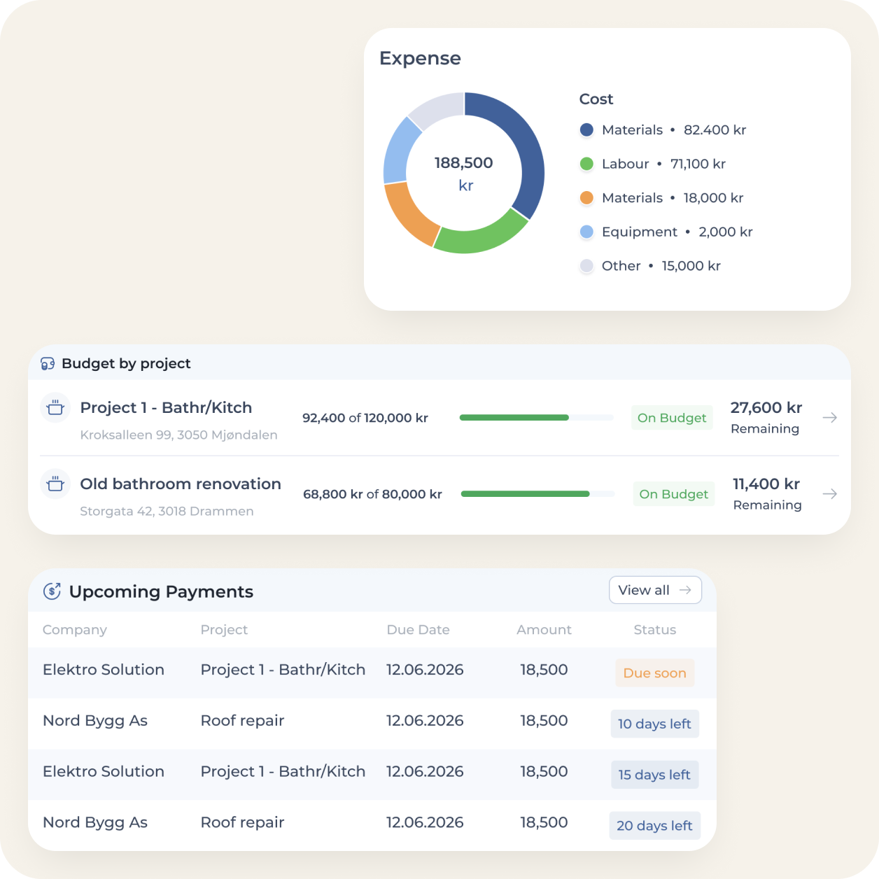Sort by the Due Date column header
This screenshot has width=879, height=879.
[418, 630]
